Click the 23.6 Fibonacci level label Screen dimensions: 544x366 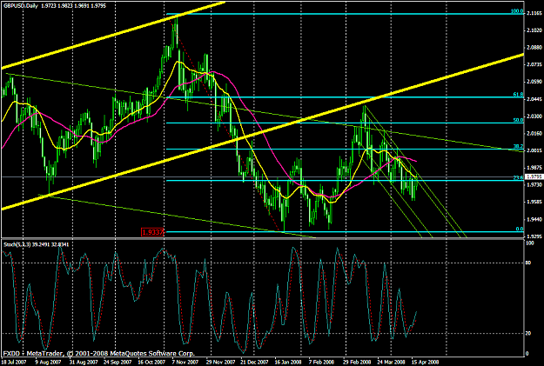[x=518, y=177]
